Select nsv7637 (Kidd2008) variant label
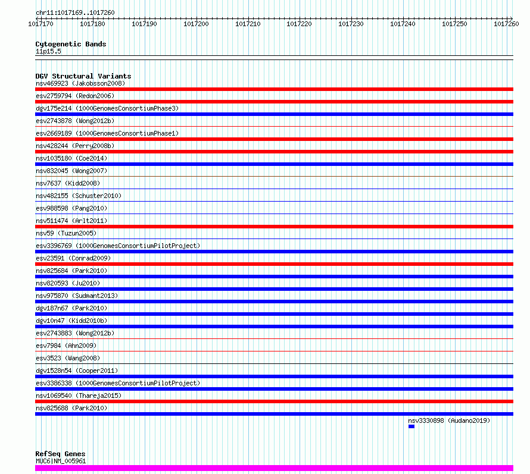530x474 pixels. pyautogui.click(x=68, y=183)
